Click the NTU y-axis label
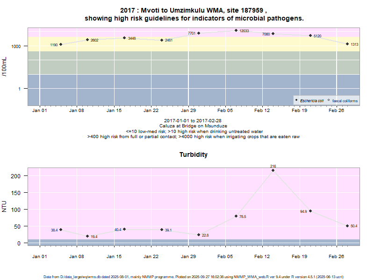The width and height of the screenshot is (374, 280). 5,206
